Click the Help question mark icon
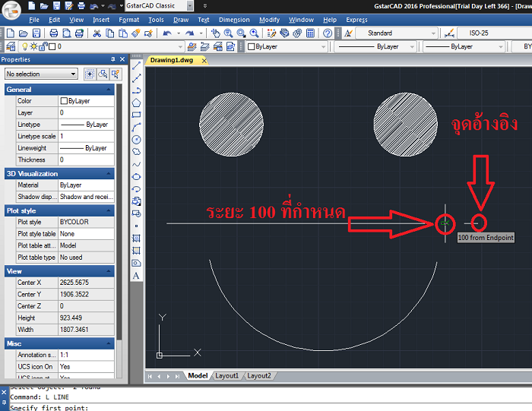This screenshot has width=532, height=411. (328, 33)
